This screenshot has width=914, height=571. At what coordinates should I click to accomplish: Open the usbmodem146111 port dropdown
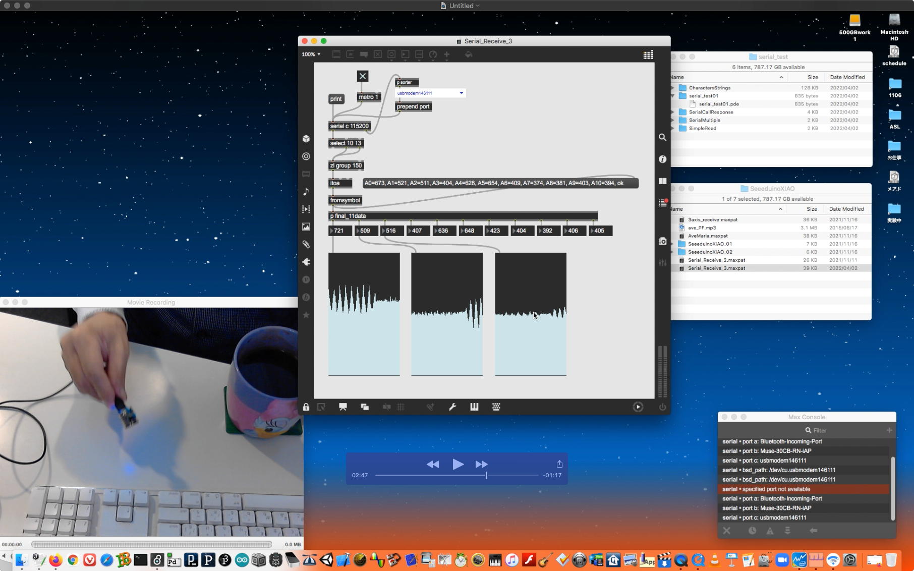[430, 93]
